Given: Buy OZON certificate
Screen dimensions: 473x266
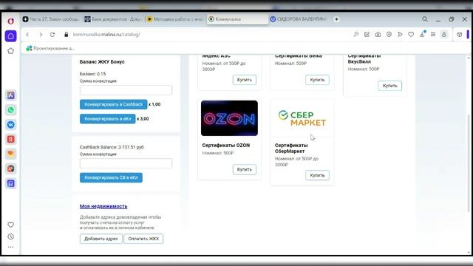Looking at the screenshot, I should pos(245,169).
